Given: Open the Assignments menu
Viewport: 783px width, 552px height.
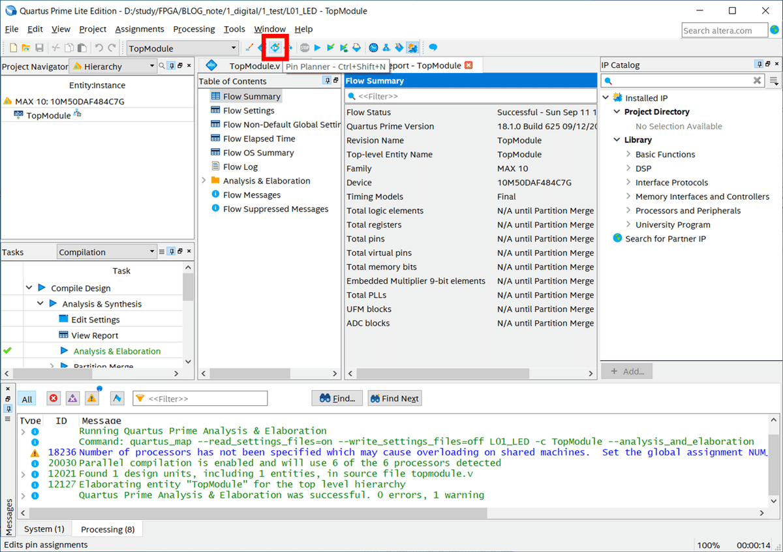Looking at the screenshot, I should pos(140,29).
